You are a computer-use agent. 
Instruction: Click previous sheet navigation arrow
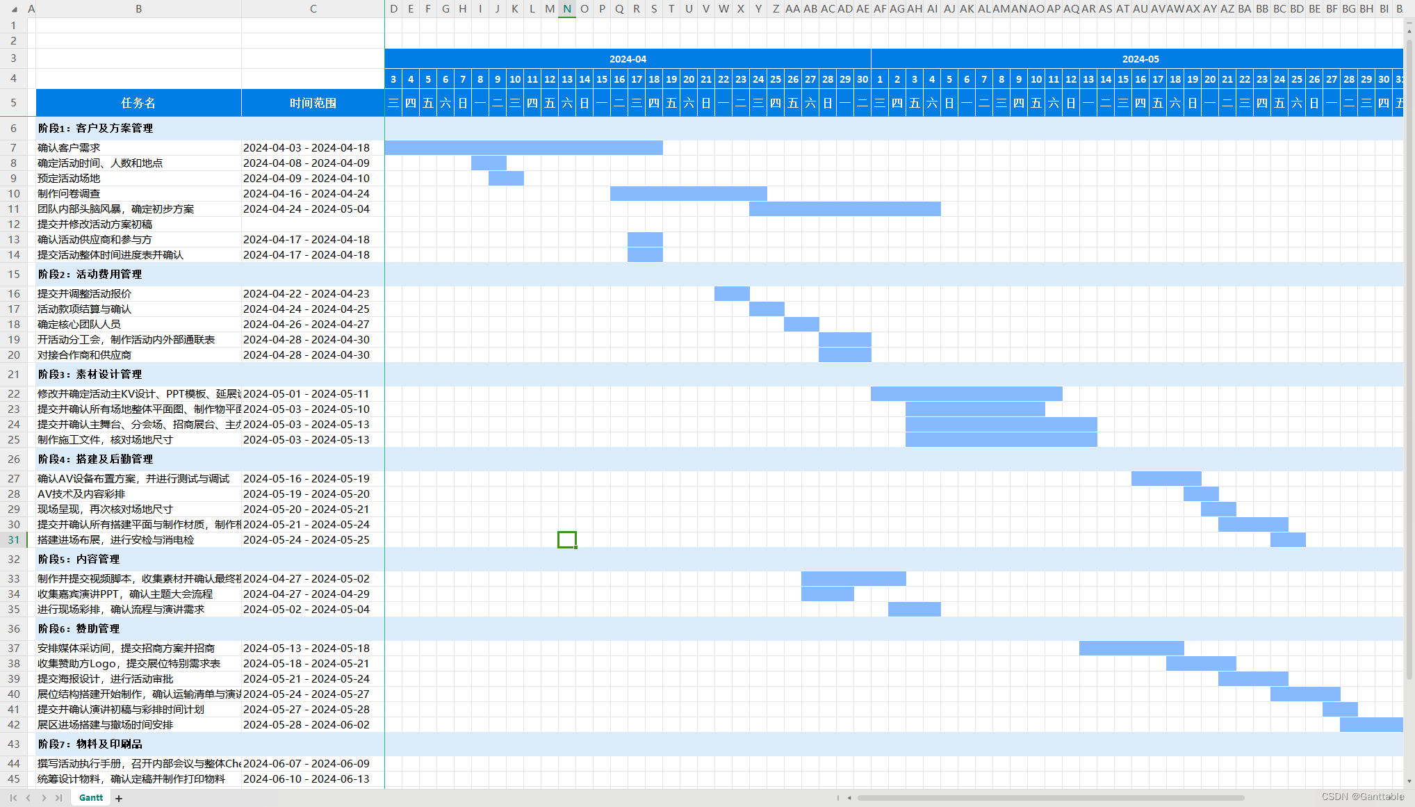tap(28, 798)
